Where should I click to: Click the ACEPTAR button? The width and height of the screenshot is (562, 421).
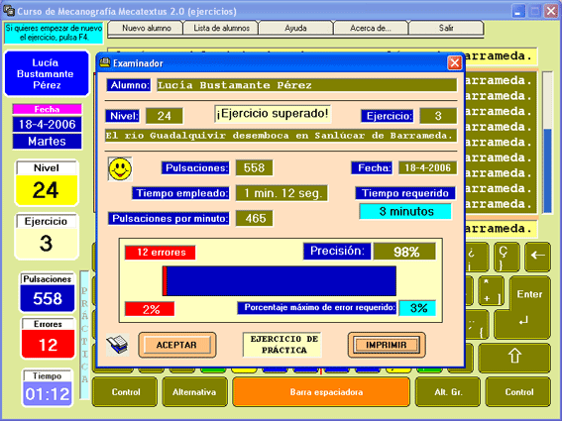pyautogui.click(x=177, y=345)
